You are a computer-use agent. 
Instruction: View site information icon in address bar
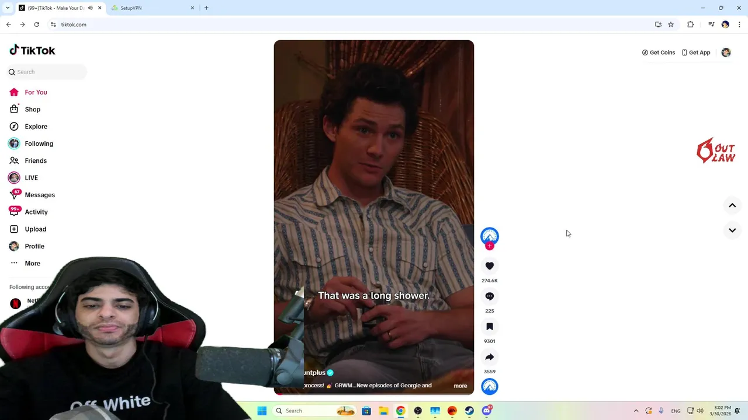coord(53,24)
